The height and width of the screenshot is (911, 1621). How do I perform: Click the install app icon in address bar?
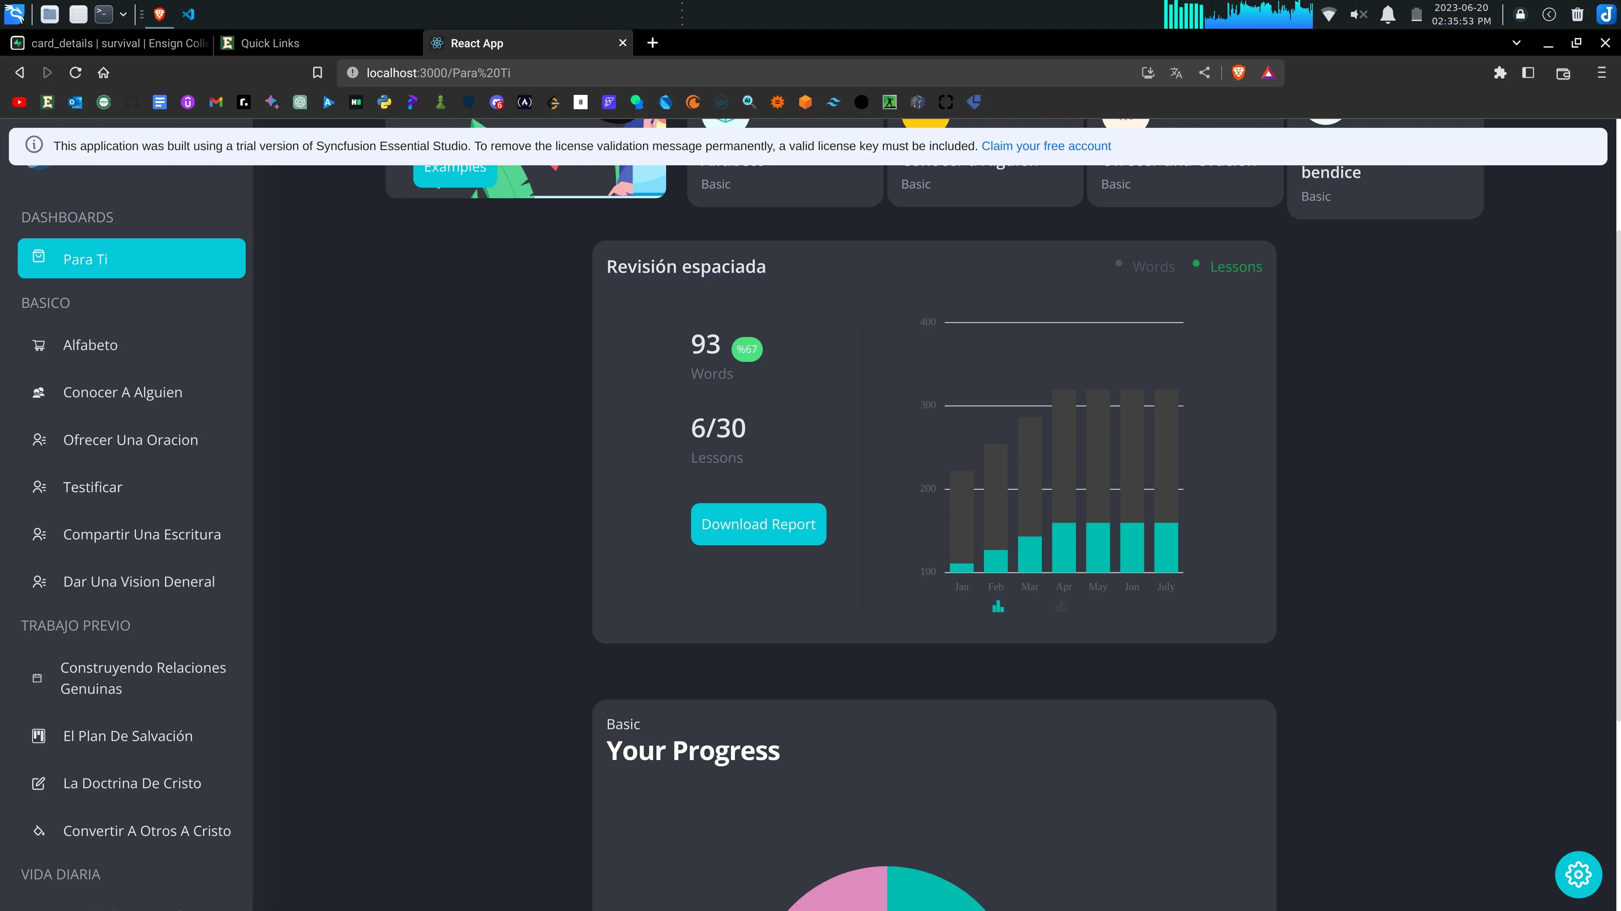(1148, 73)
